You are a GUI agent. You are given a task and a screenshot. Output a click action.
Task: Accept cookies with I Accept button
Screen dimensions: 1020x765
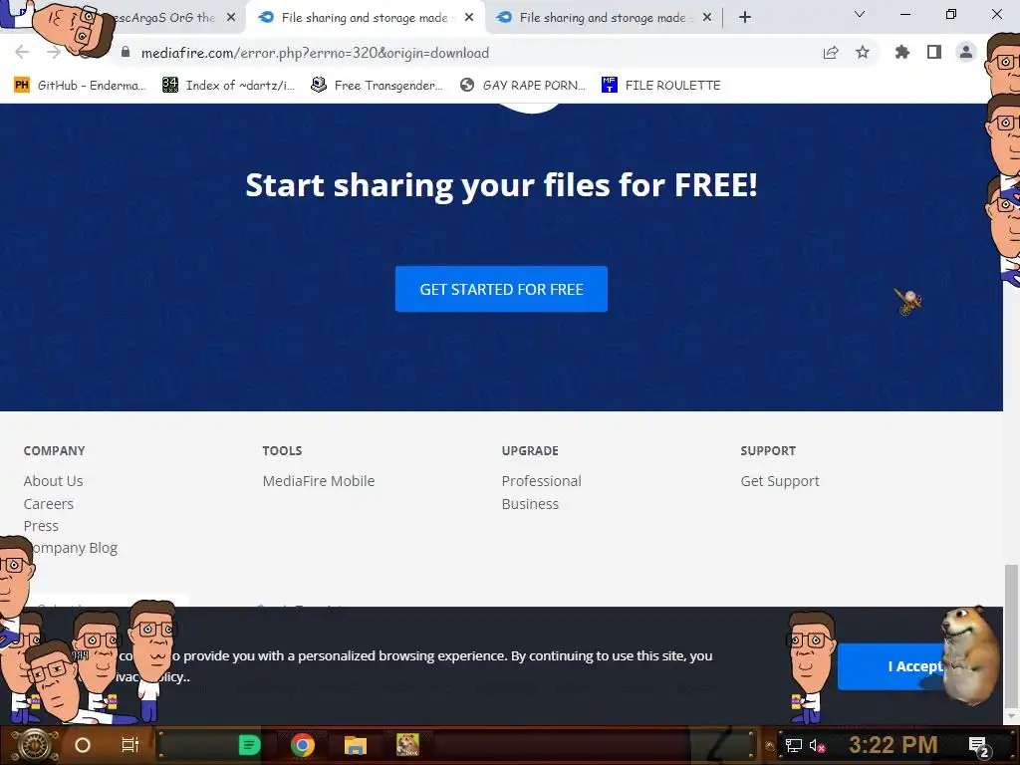coord(892,666)
